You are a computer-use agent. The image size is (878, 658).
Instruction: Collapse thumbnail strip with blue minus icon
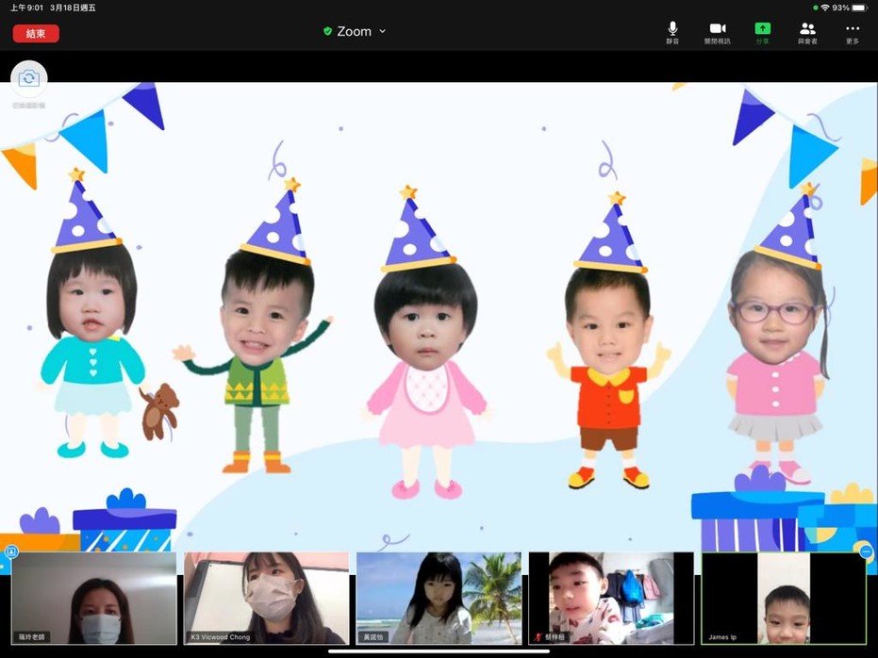(866, 551)
